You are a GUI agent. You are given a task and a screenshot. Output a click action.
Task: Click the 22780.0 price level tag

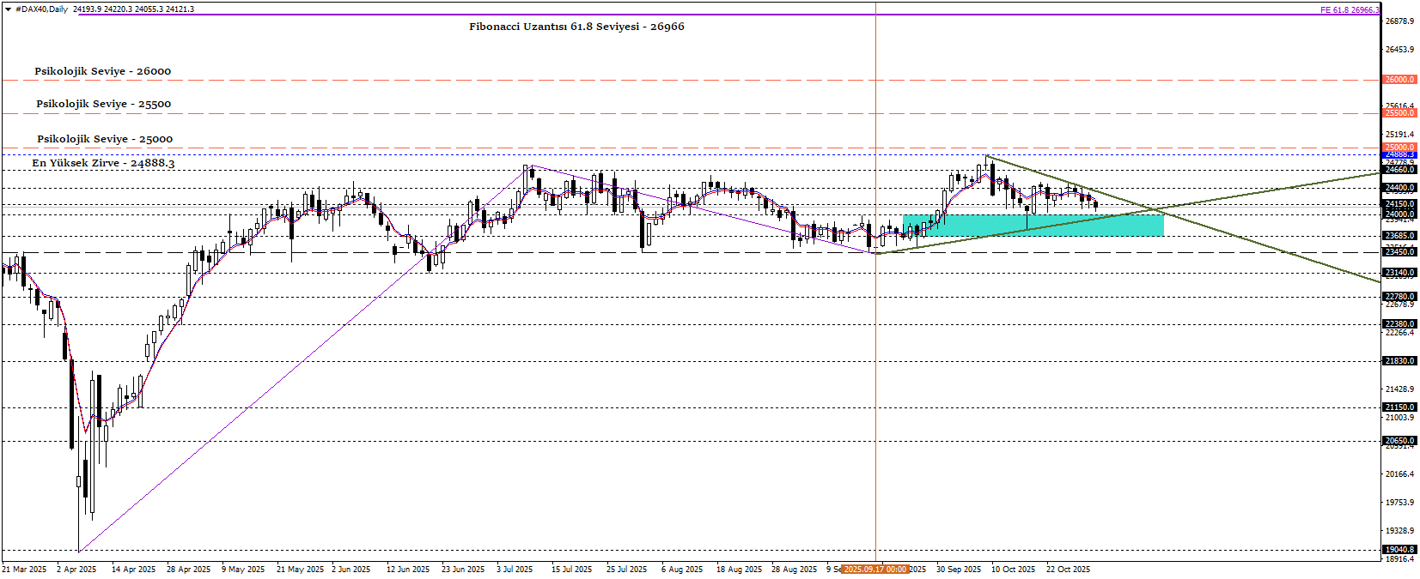point(1399,297)
